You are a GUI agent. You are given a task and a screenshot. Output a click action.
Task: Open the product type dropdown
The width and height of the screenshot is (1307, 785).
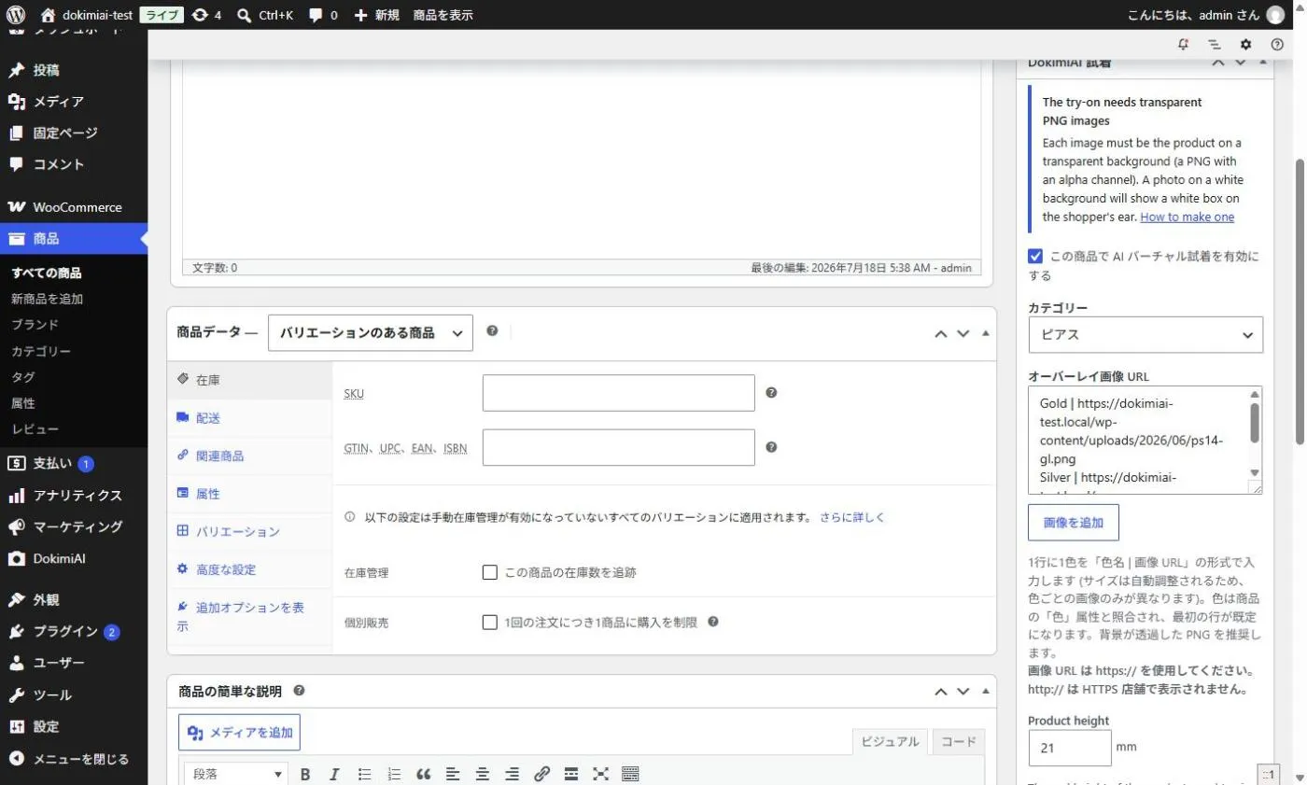[x=371, y=332]
